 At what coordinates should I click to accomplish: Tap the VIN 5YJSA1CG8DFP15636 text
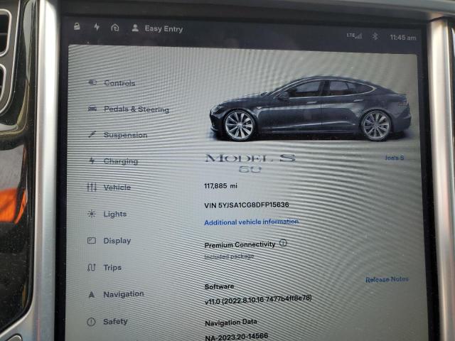[x=247, y=205]
